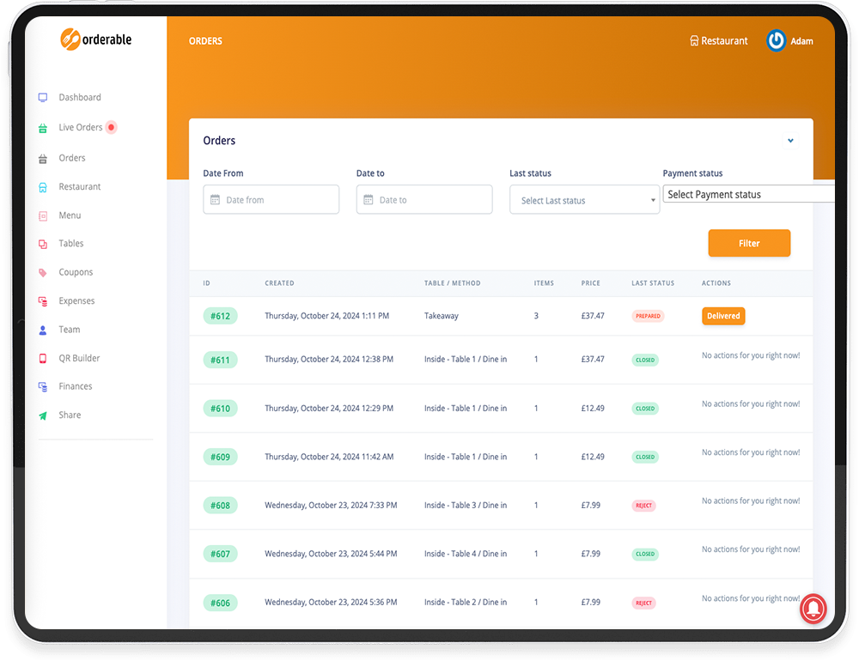Click the Dashboard monitor icon in sidebar

coord(43,98)
